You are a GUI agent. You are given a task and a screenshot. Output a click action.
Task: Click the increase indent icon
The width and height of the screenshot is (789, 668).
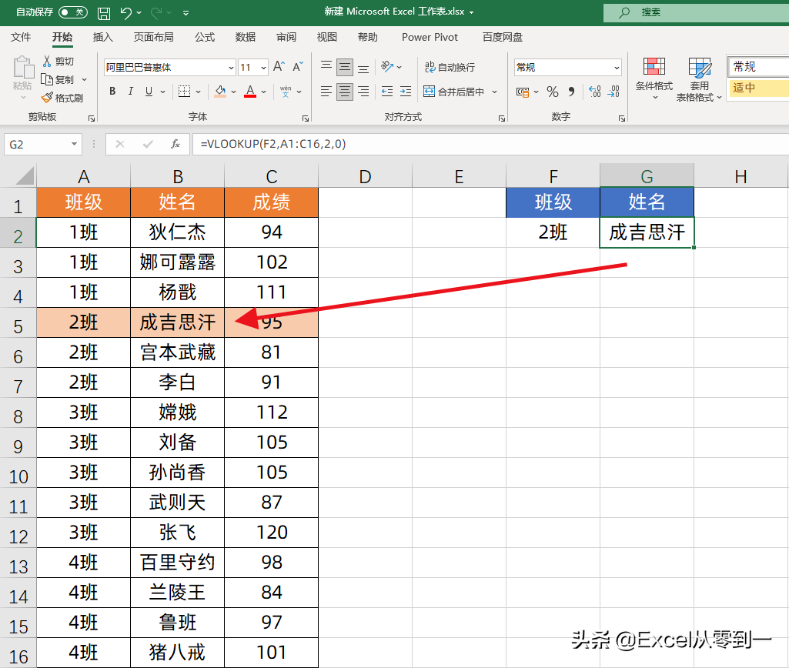pos(406,92)
